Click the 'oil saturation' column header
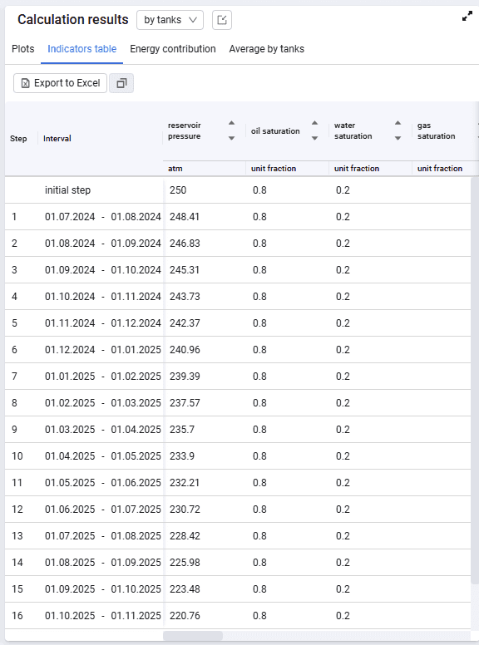The height and width of the screenshot is (645, 479). tap(275, 130)
